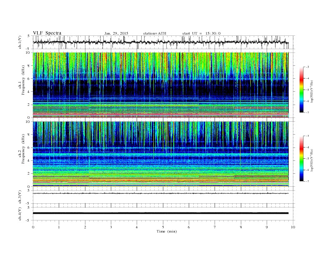Click the ch.4 thick black trace

pos(160,213)
